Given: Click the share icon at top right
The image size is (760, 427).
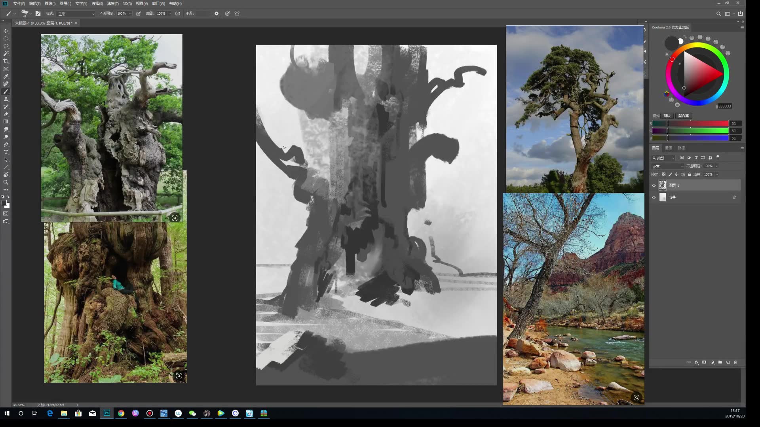Looking at the screenshot, I should [740, 13].
